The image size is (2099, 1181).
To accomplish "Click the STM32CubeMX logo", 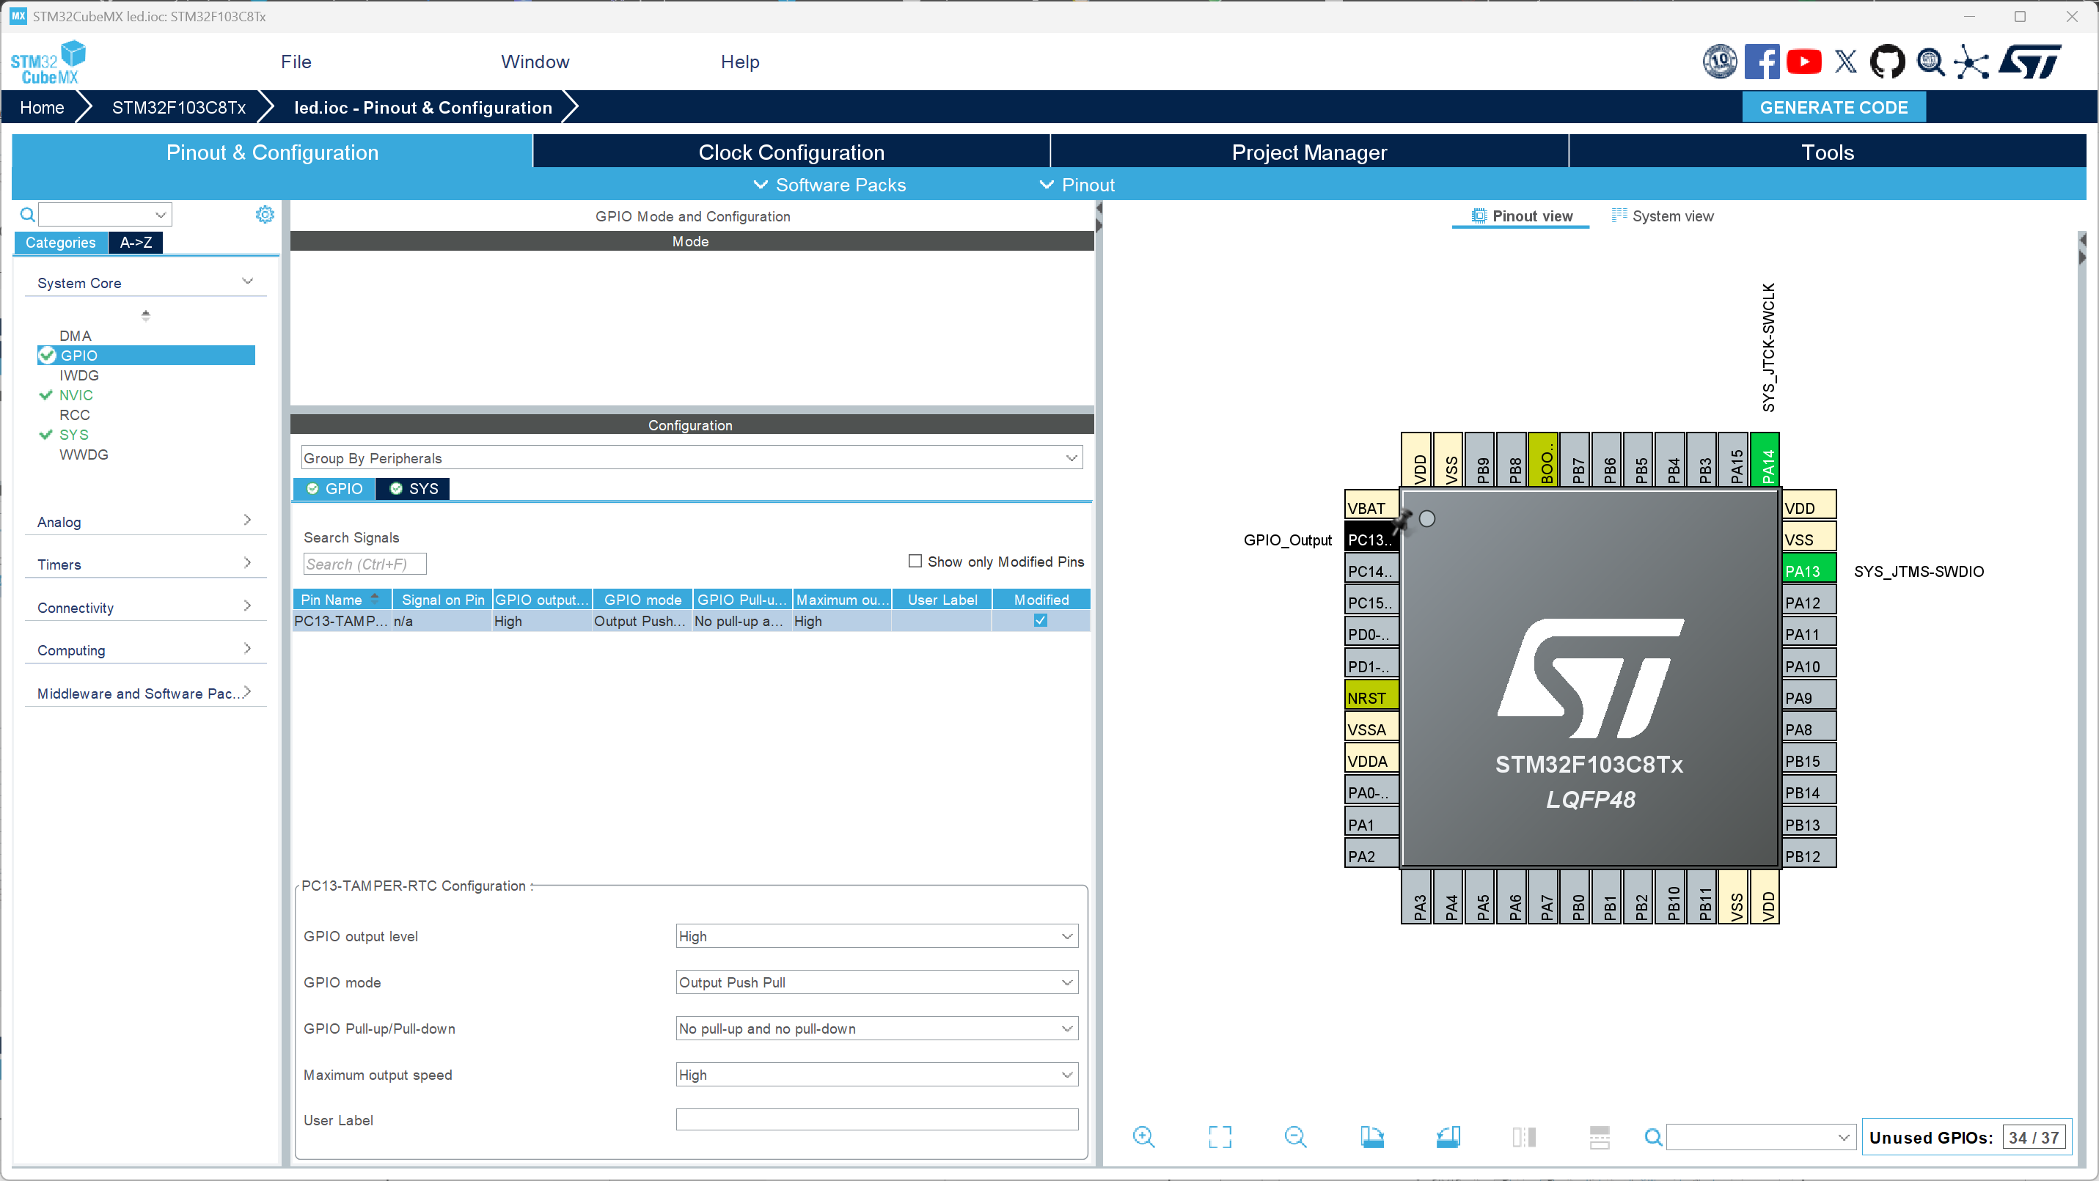I will pos(48,63).
